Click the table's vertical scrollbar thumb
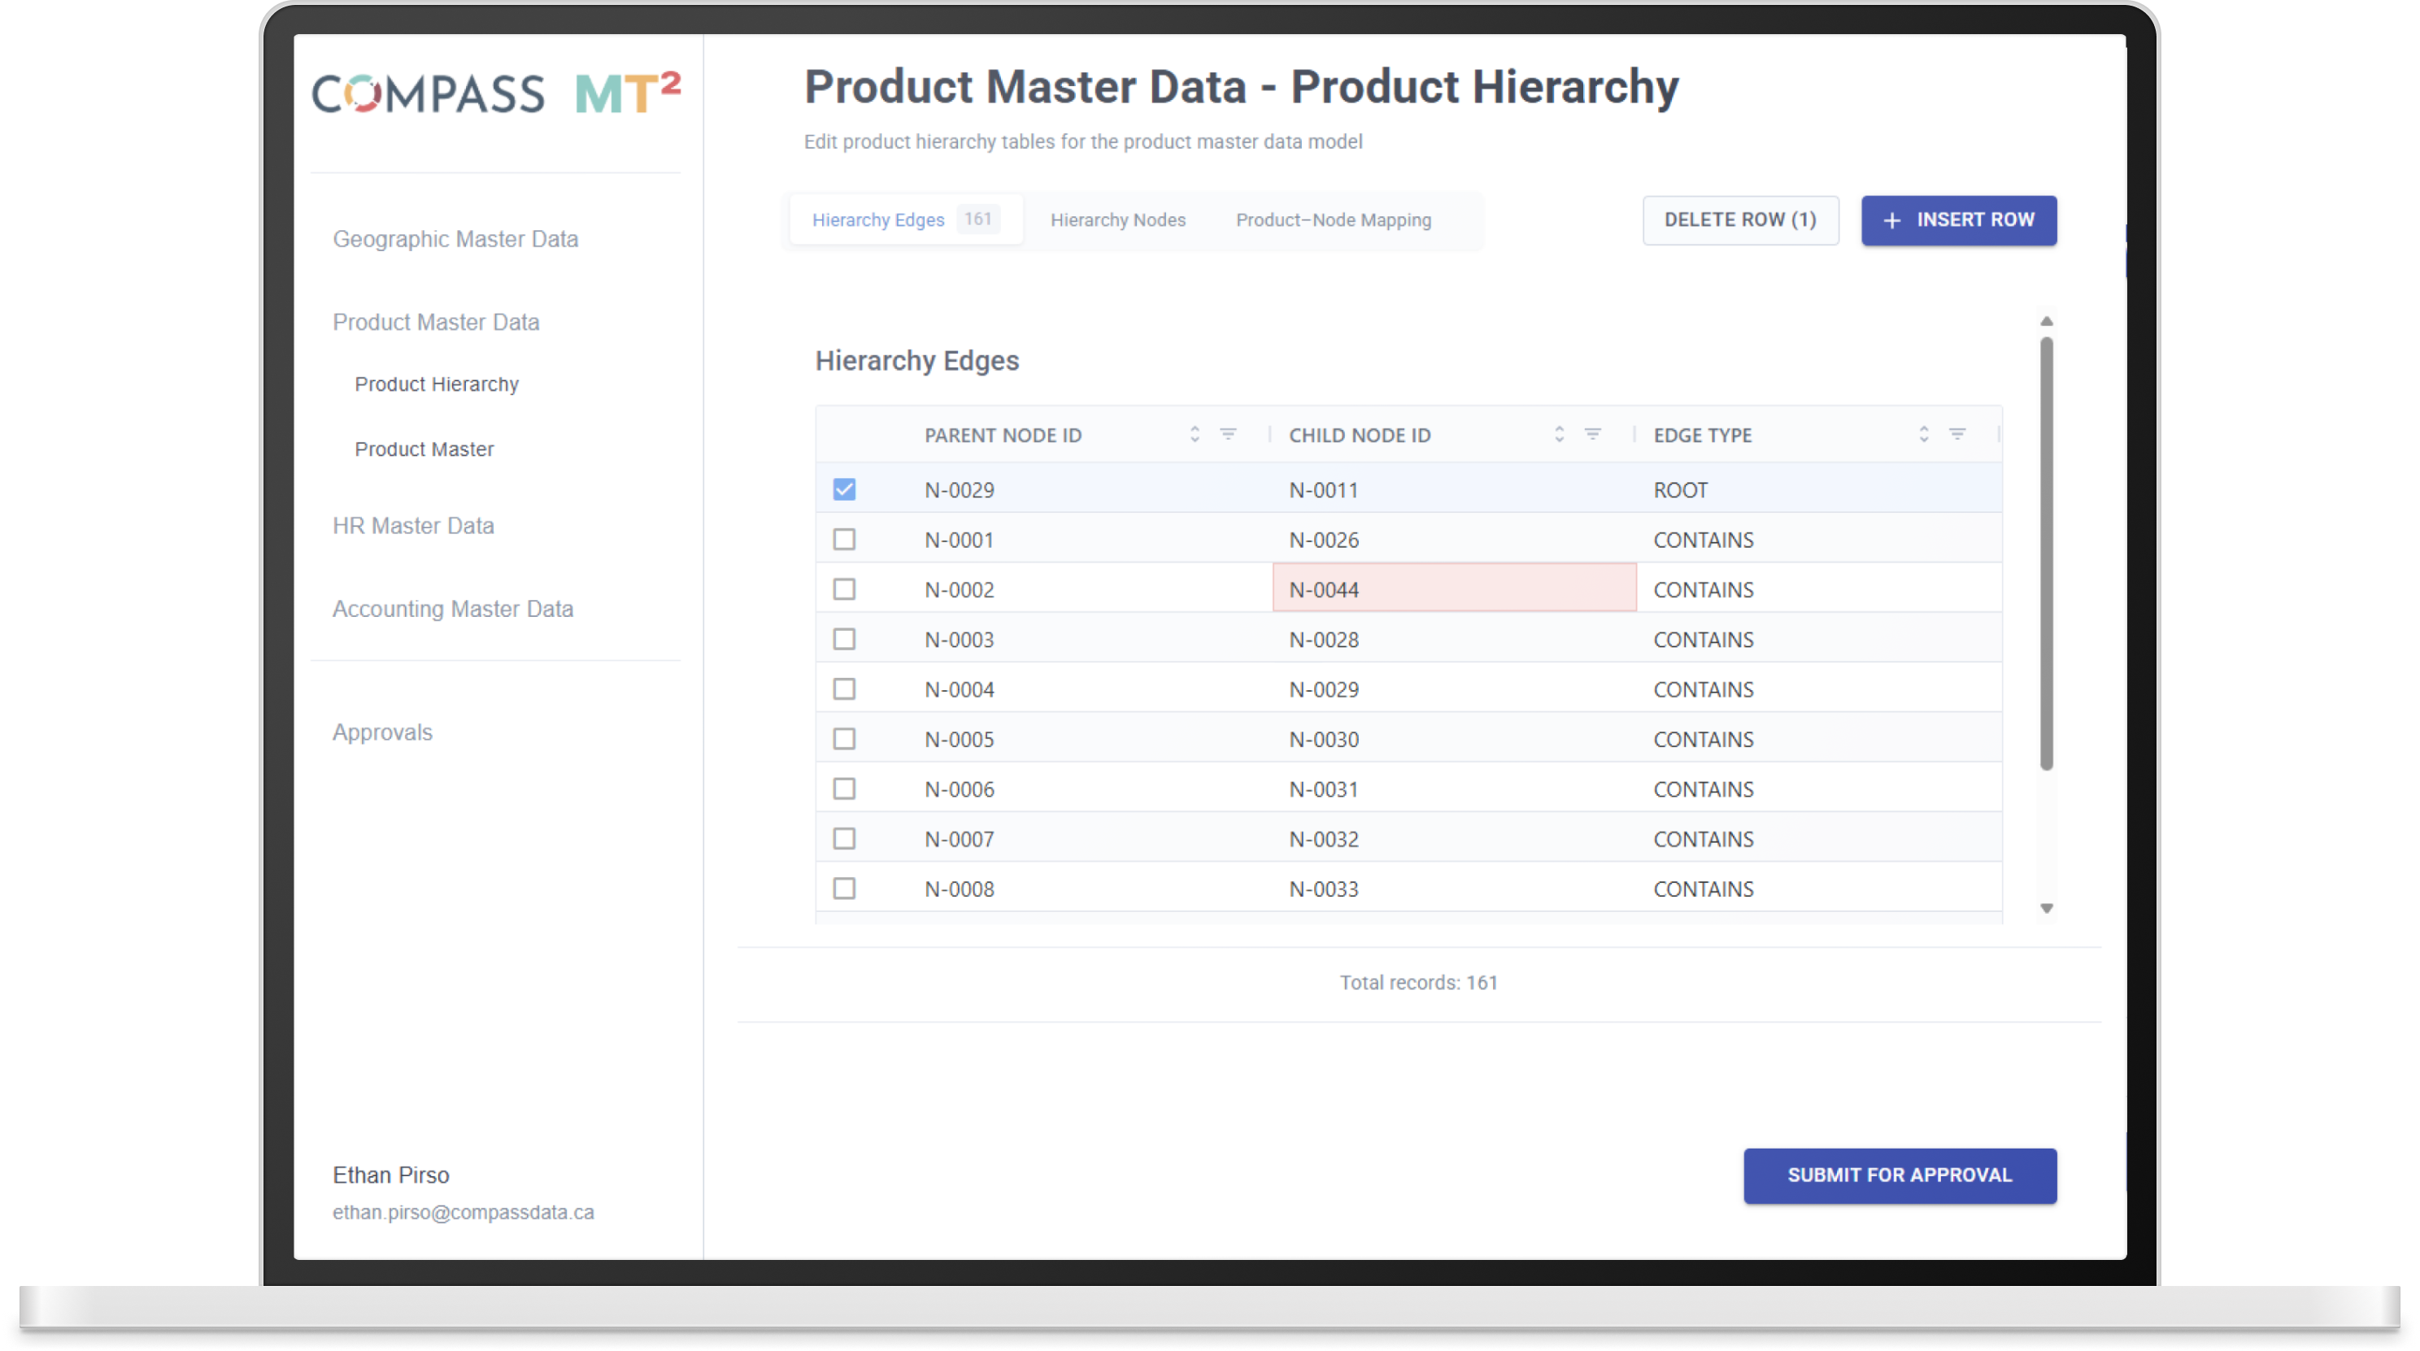The height and width of the screenshot is (1351, 2420). click(2046, 554)
